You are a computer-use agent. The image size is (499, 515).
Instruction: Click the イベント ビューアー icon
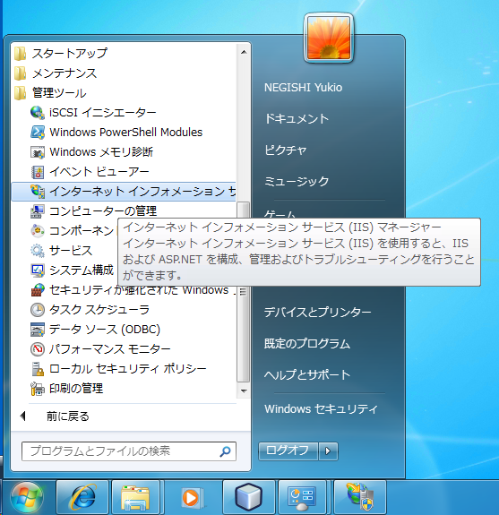point(38,172)
